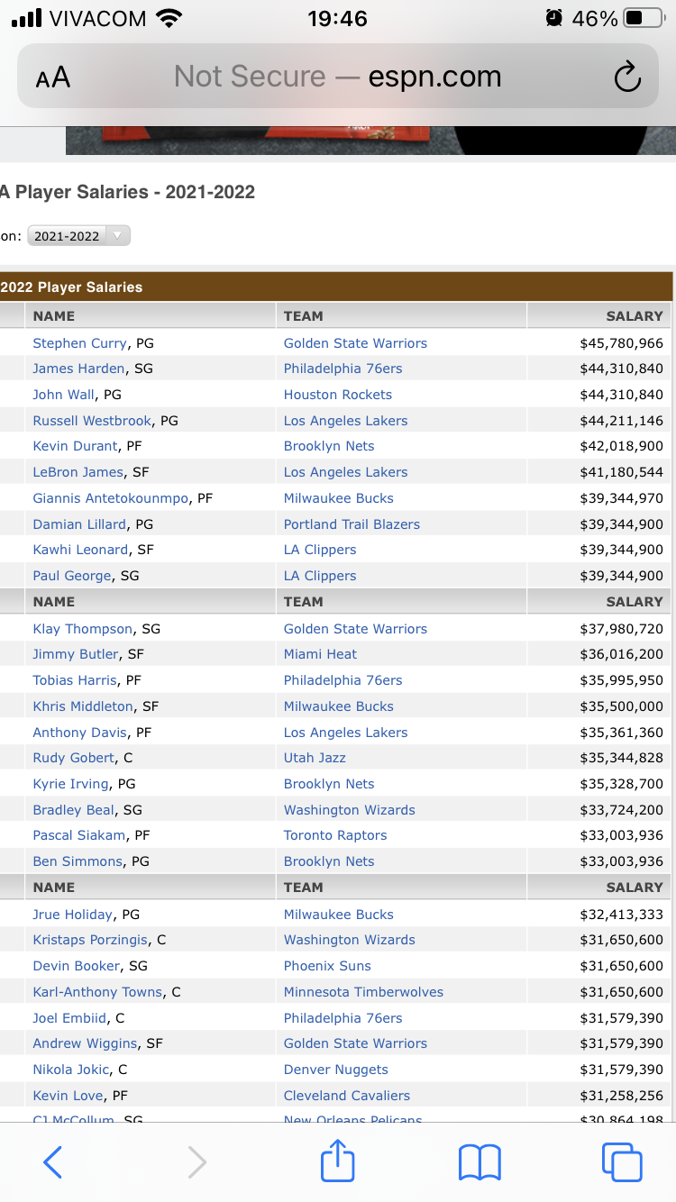
Task: Open Kawhi Leonard player link
Action: [80, 550]
